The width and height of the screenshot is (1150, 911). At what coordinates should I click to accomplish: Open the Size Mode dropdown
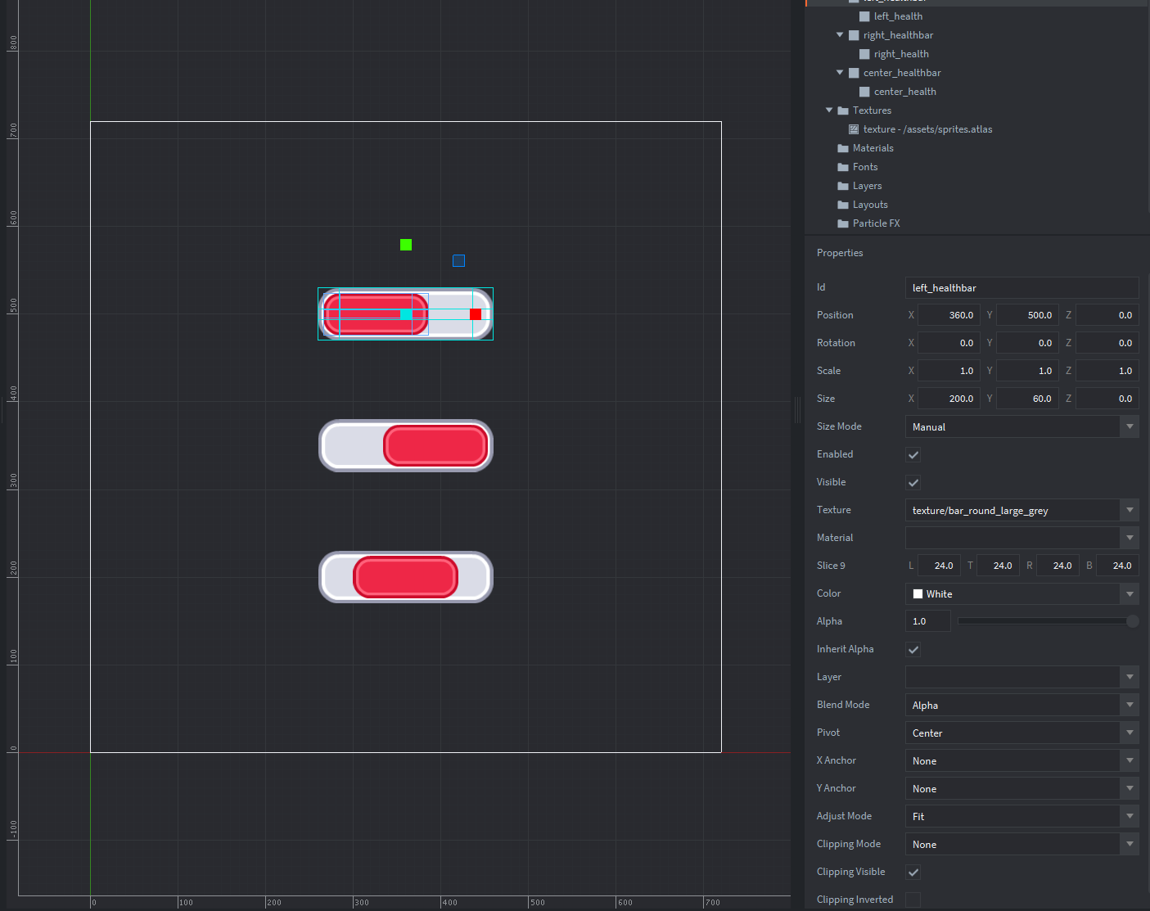tap(1022, 426)
